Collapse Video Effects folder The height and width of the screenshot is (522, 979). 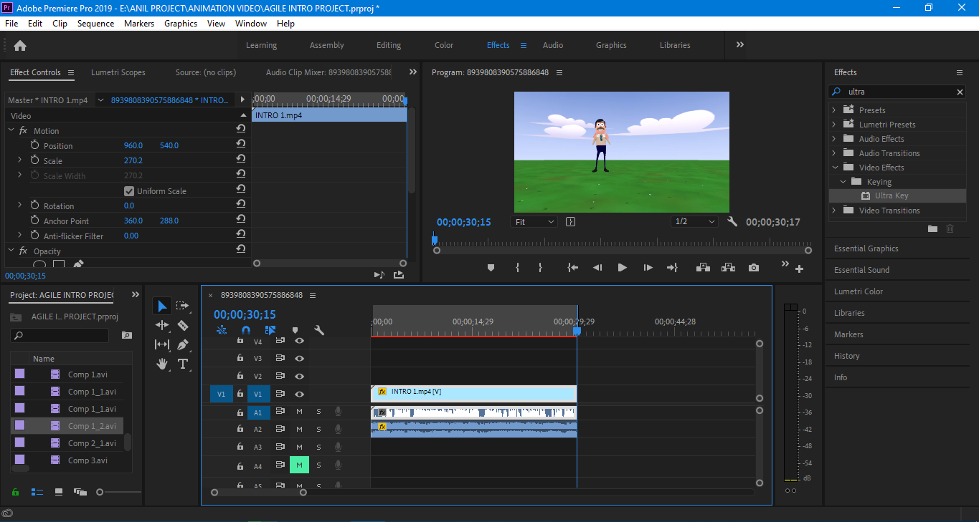click(x=833, y=168)
